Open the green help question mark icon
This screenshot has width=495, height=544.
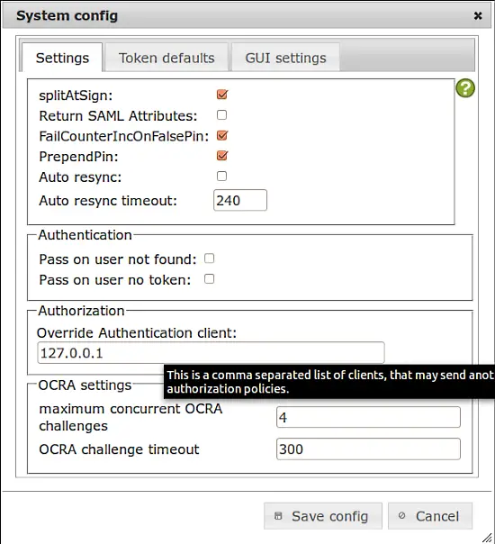point(465,88)
